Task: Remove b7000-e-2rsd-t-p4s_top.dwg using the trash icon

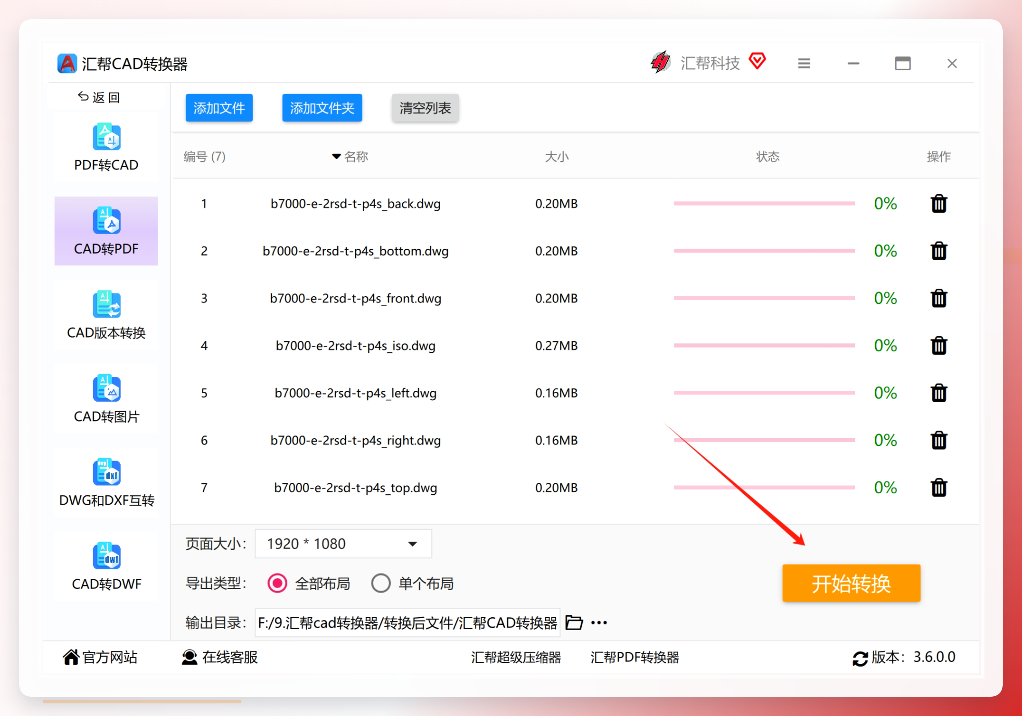Action: [939, 488]
